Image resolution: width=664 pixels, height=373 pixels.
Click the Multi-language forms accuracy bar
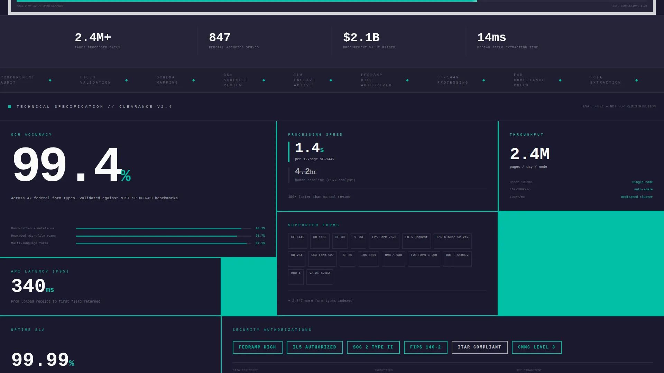point(164,243)
